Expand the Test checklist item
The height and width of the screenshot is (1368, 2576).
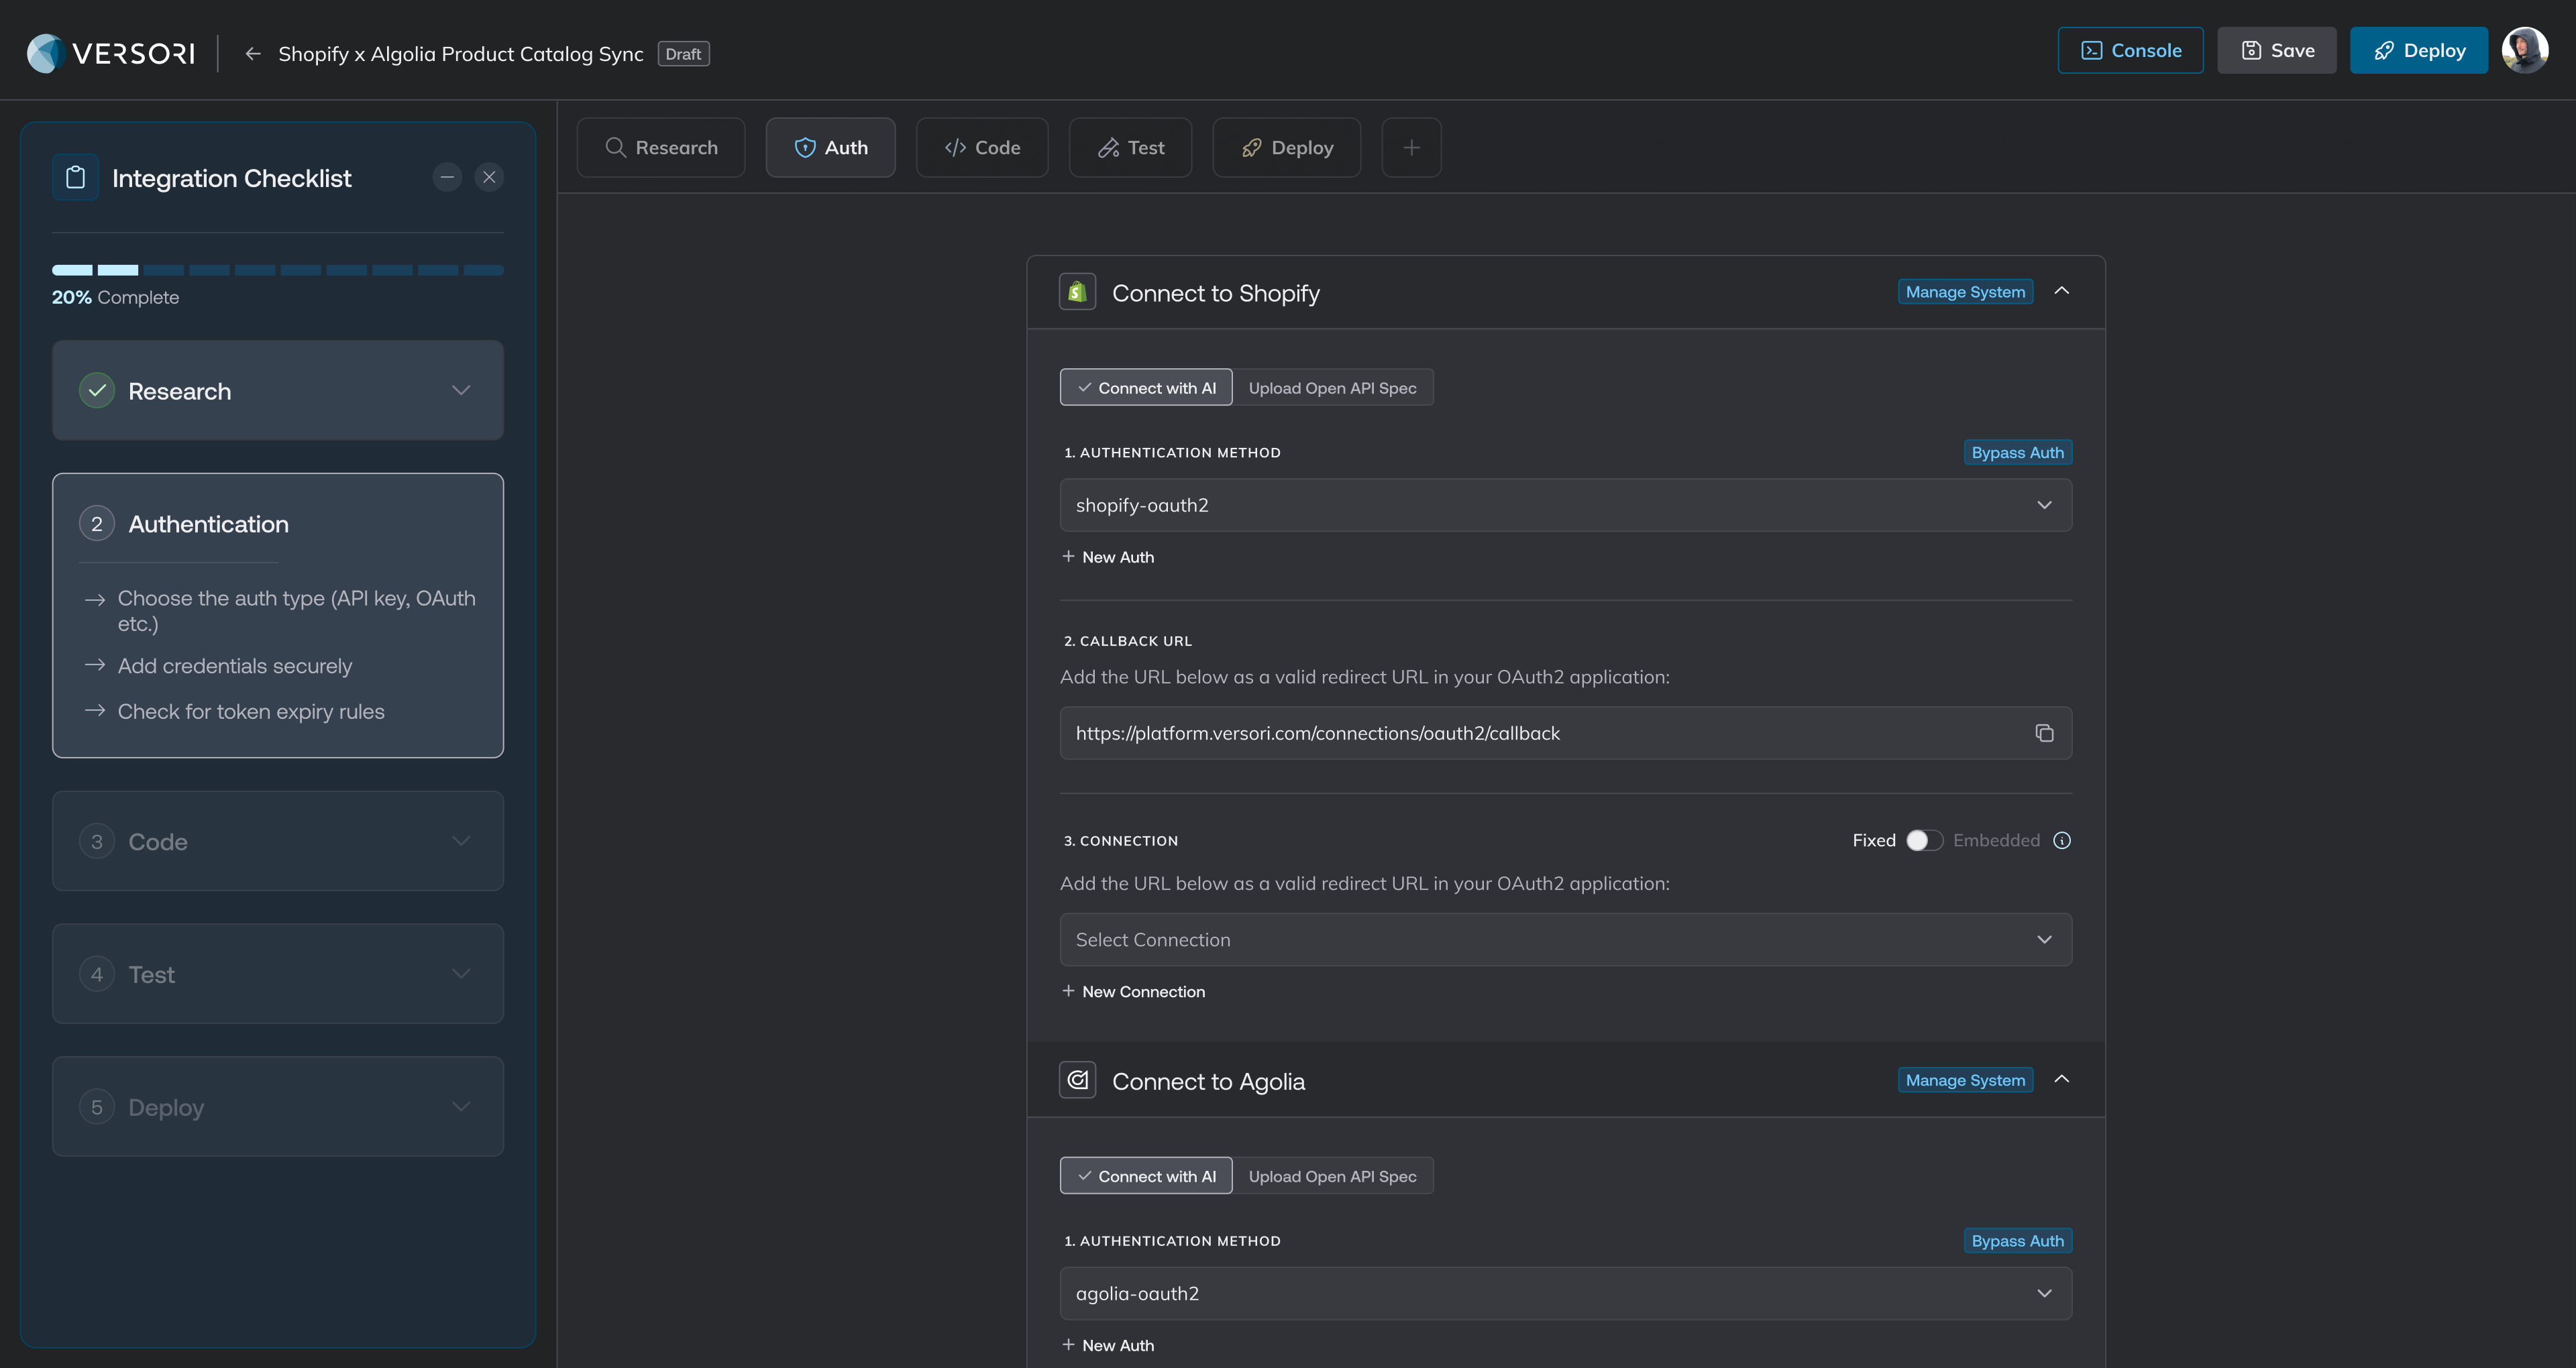(461, 974)
